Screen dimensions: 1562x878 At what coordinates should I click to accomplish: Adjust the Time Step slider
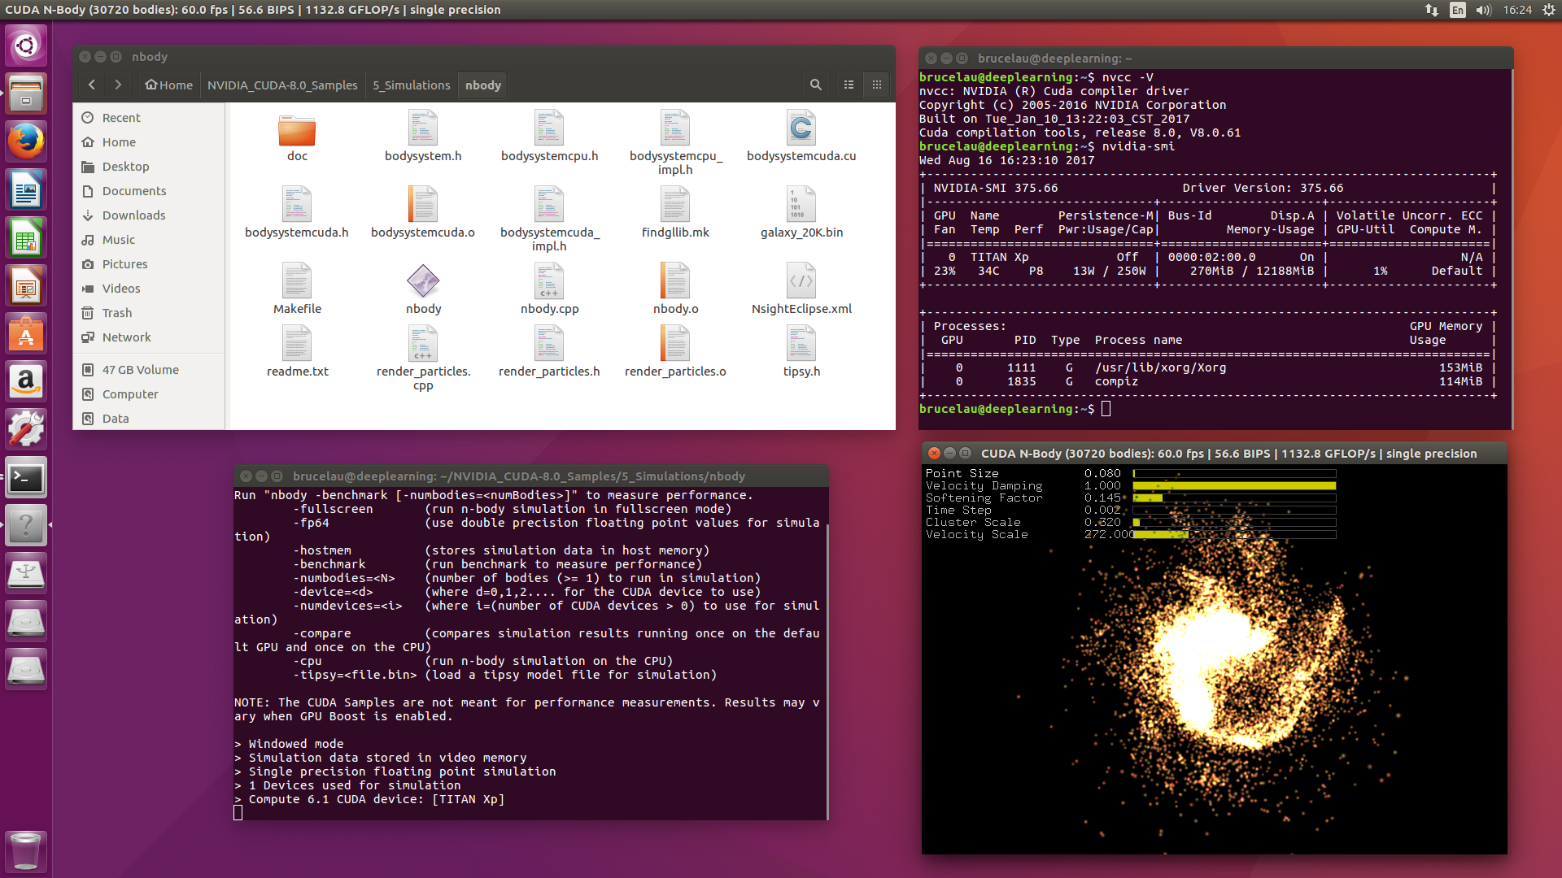point(1234,510)
